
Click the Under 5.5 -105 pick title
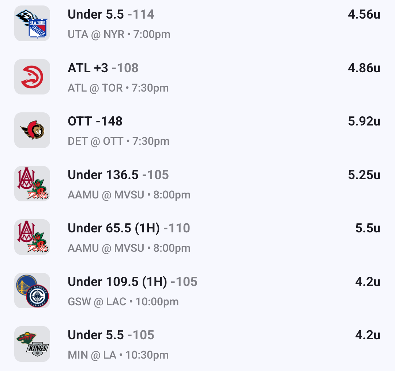coord(111,335)
